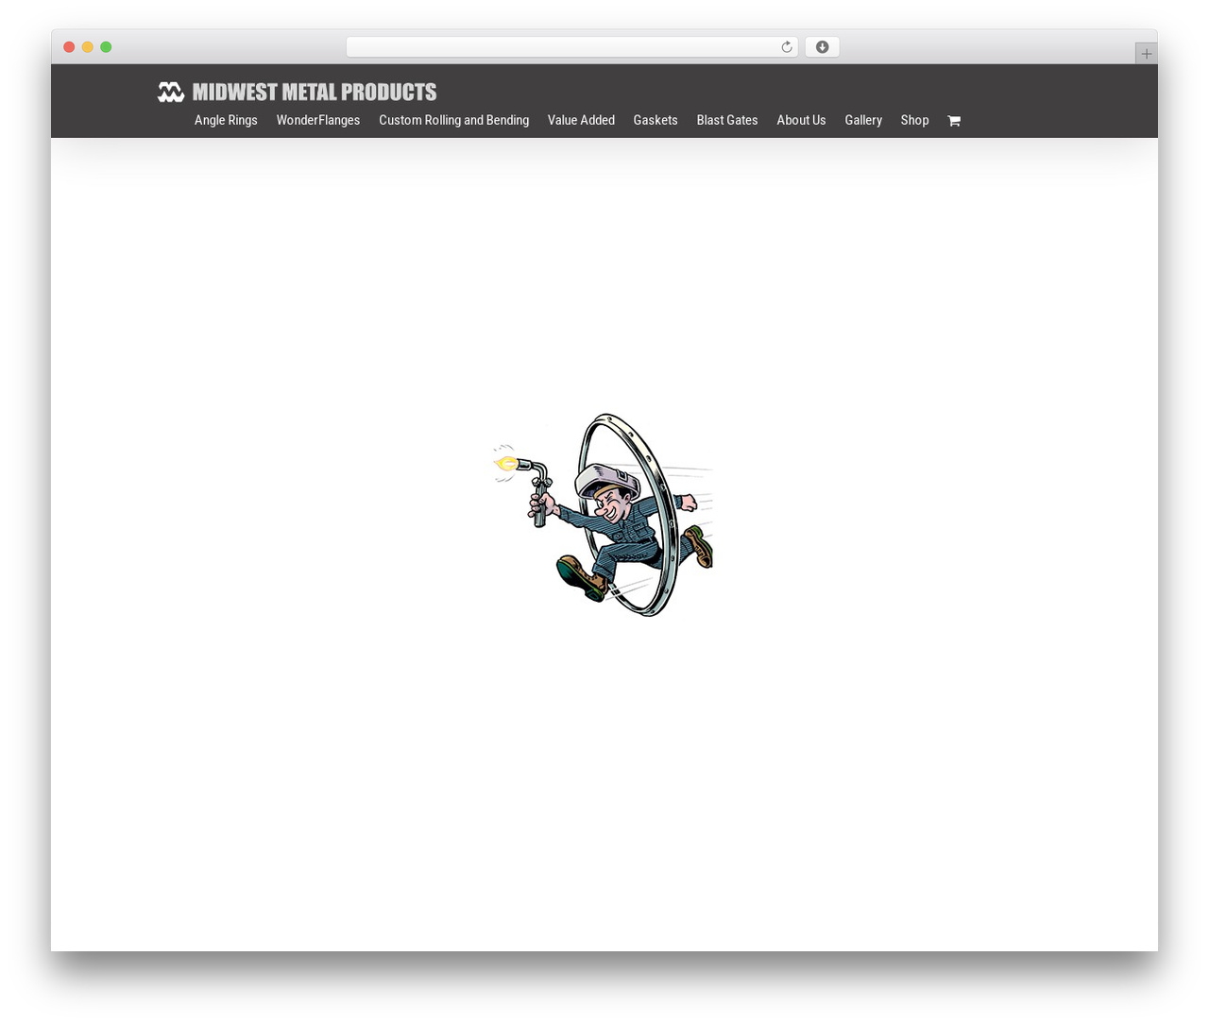Reload the page with the refresh icon
The width and height of the screenshot is (1209, 1024).
pyautogui.click(x=787, y=47)
